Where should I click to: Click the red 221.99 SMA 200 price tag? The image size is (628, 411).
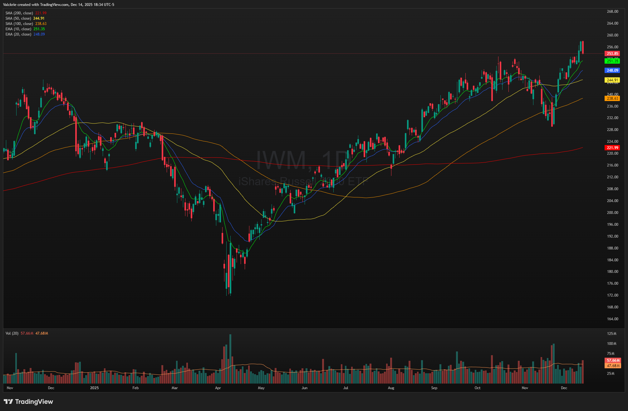tap(612, 148)
